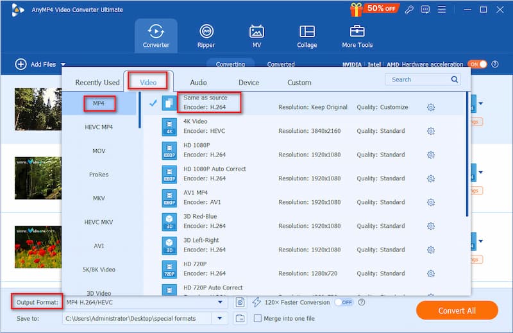Switch to the Device tab

(249, 83)
